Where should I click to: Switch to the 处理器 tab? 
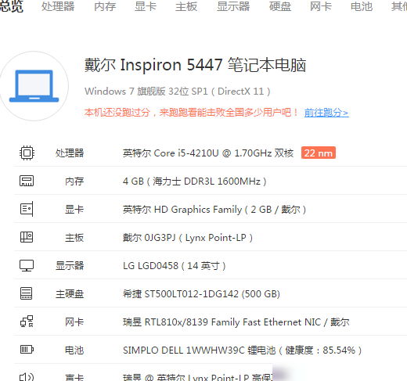click(58, 6)
